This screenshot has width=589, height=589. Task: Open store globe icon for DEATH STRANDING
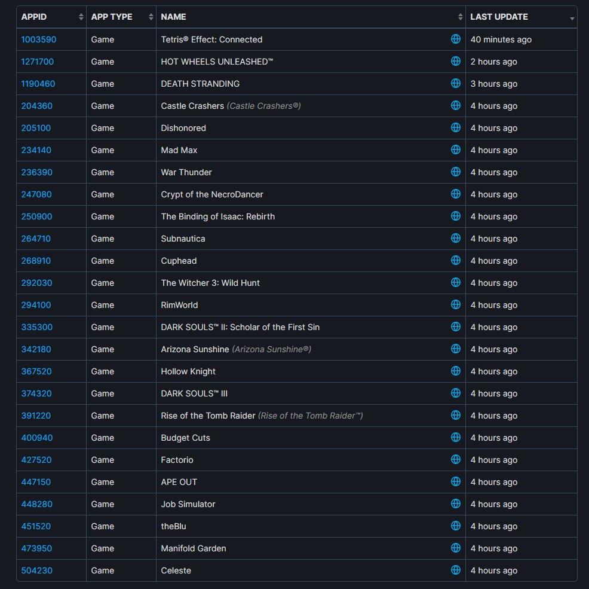pos(456,84)
